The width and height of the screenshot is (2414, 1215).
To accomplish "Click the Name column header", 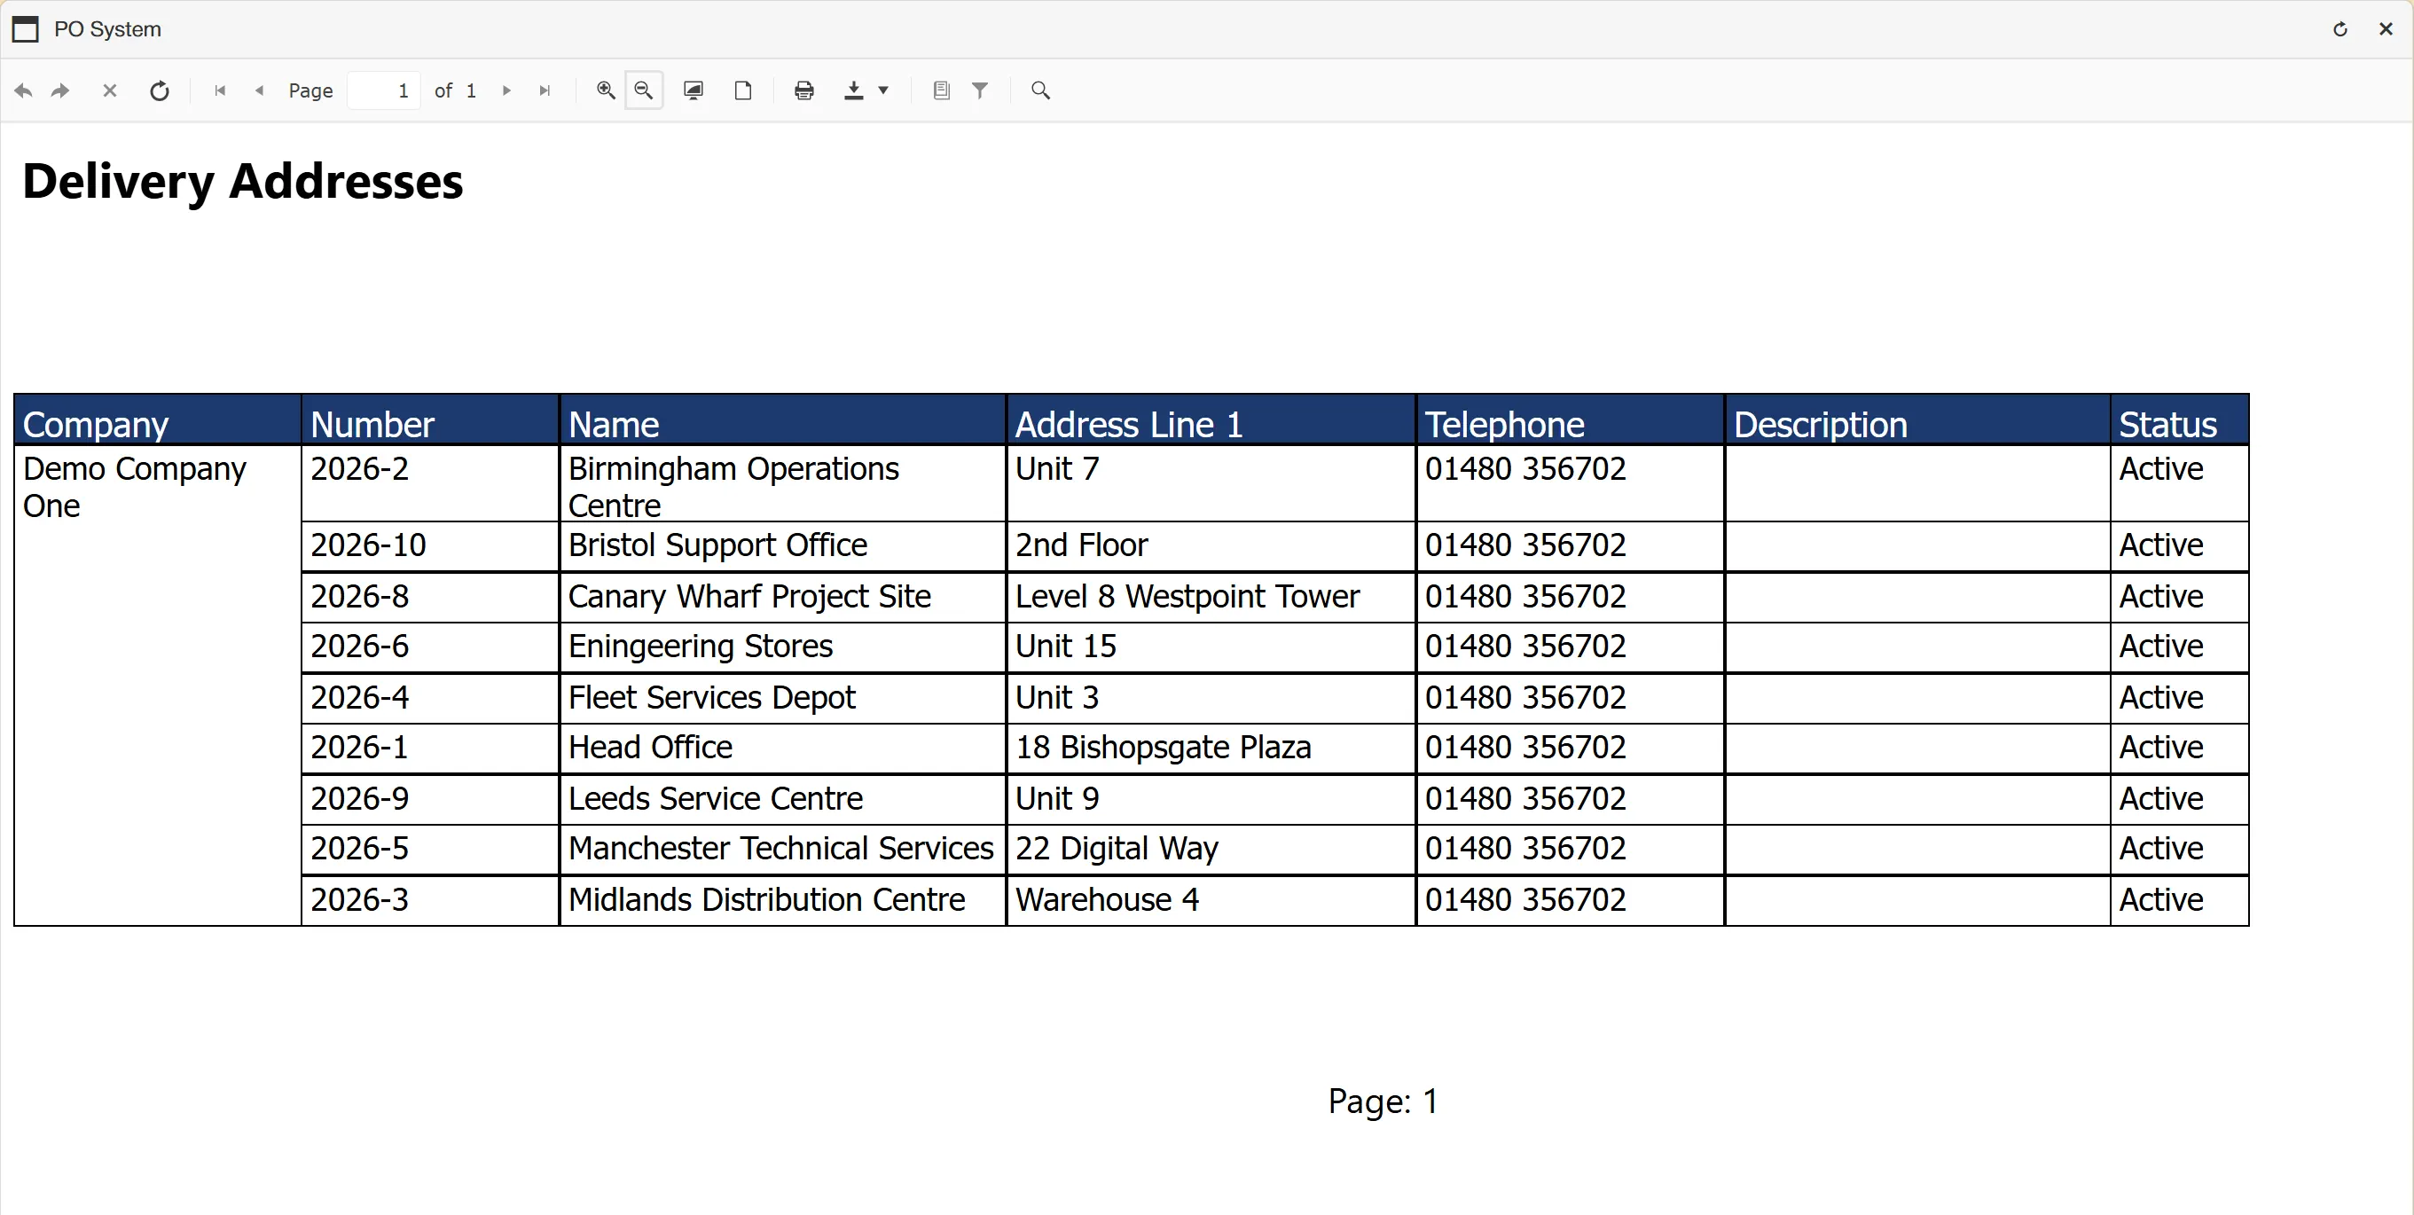I will point(782,420).
